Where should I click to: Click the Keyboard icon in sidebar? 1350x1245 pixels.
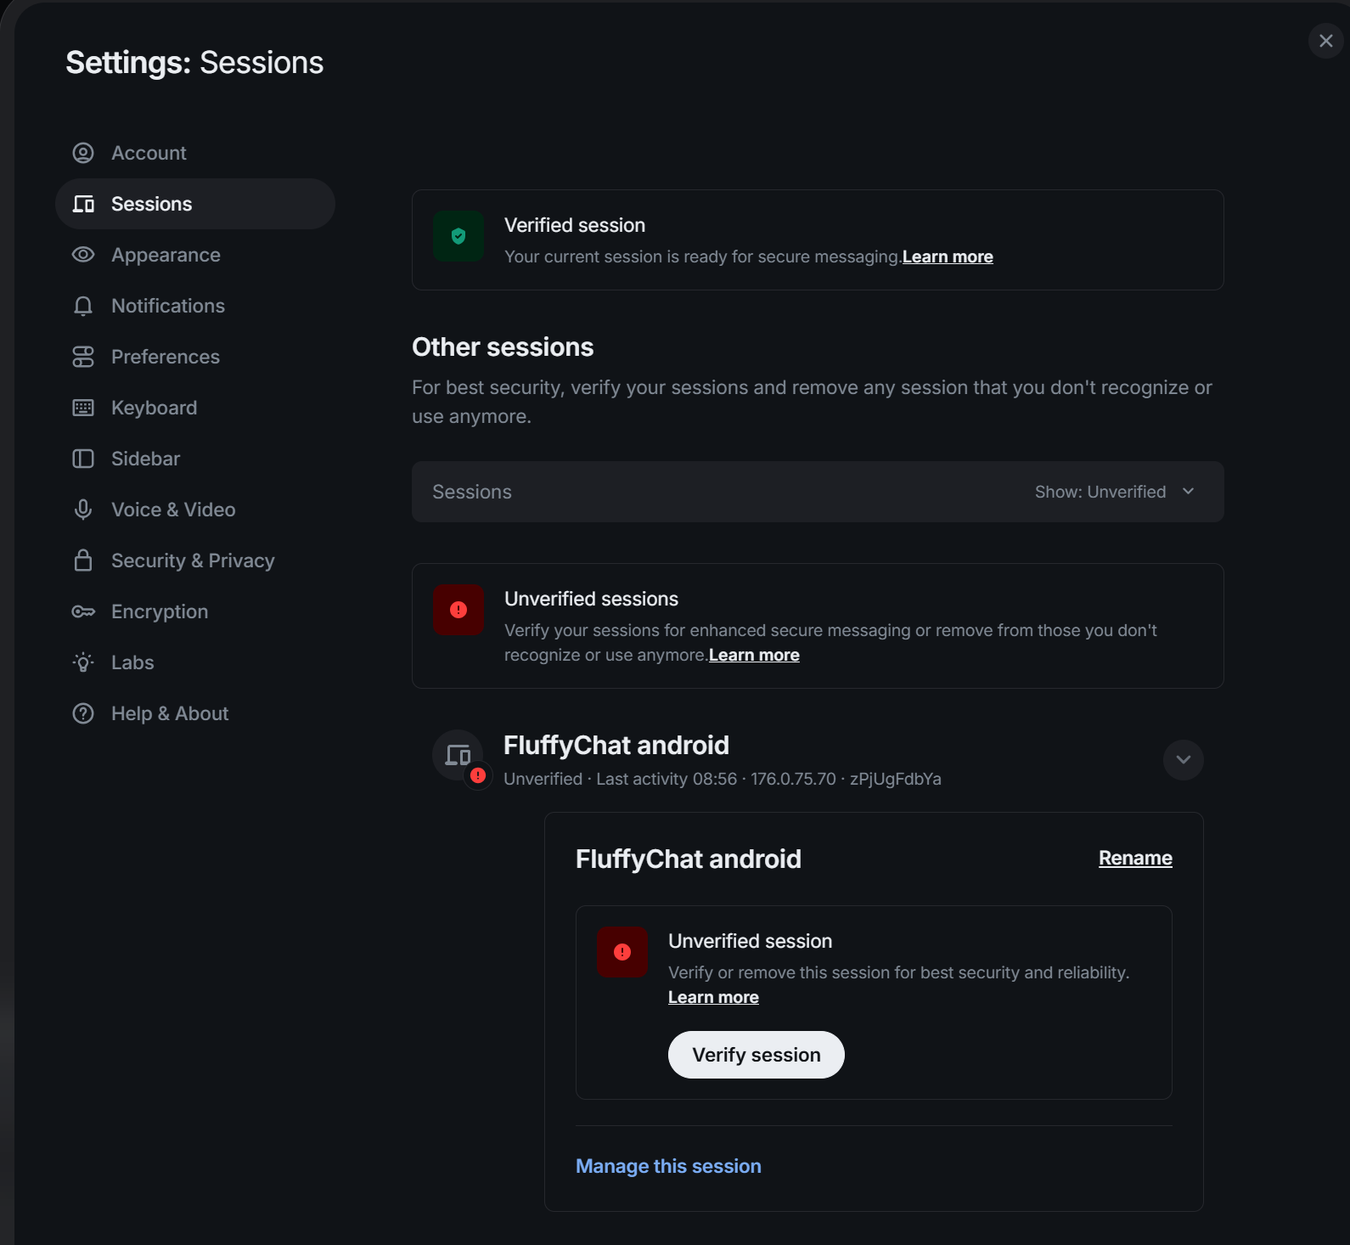(x=83, y=408)
